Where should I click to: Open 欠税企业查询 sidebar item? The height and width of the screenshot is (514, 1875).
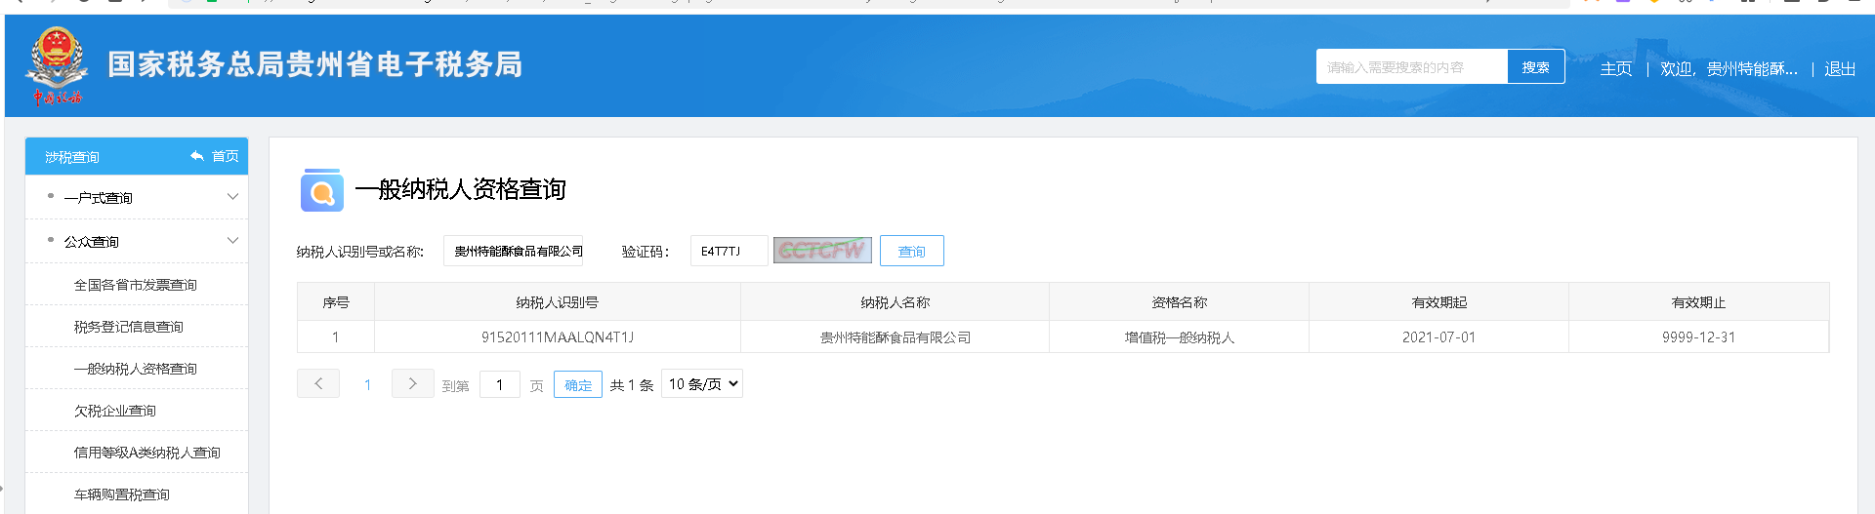[x=115, y=411]
